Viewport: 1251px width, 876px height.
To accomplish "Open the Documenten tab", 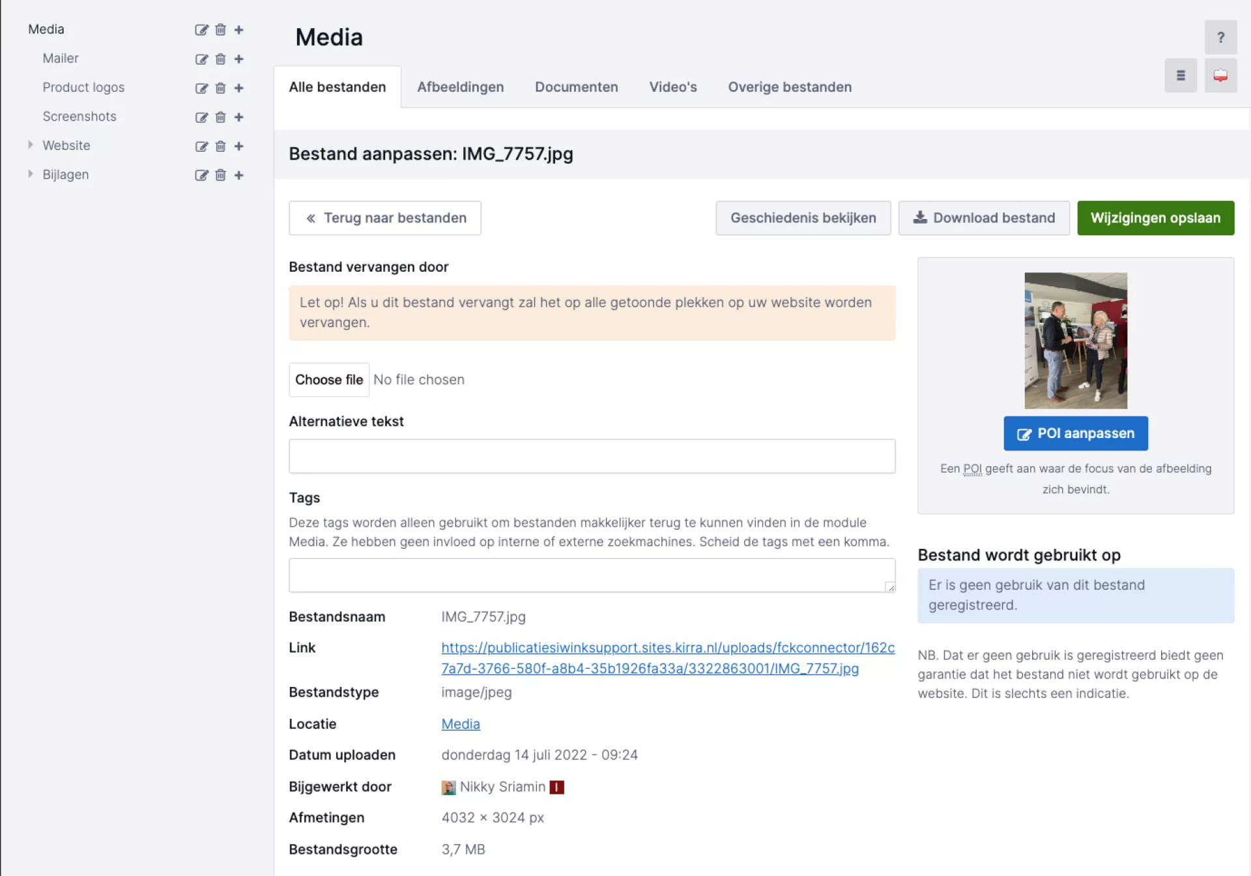I will coord(576,87).
